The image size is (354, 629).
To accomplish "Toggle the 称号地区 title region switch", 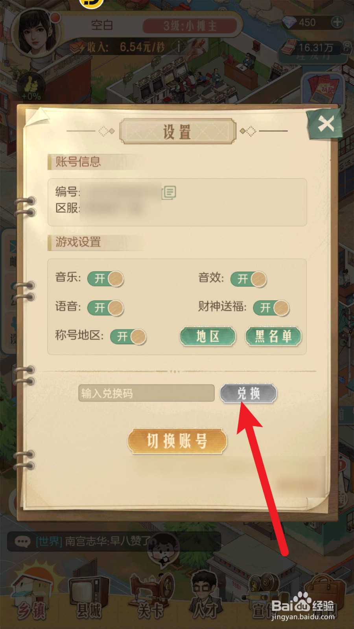I will (128, 337).
